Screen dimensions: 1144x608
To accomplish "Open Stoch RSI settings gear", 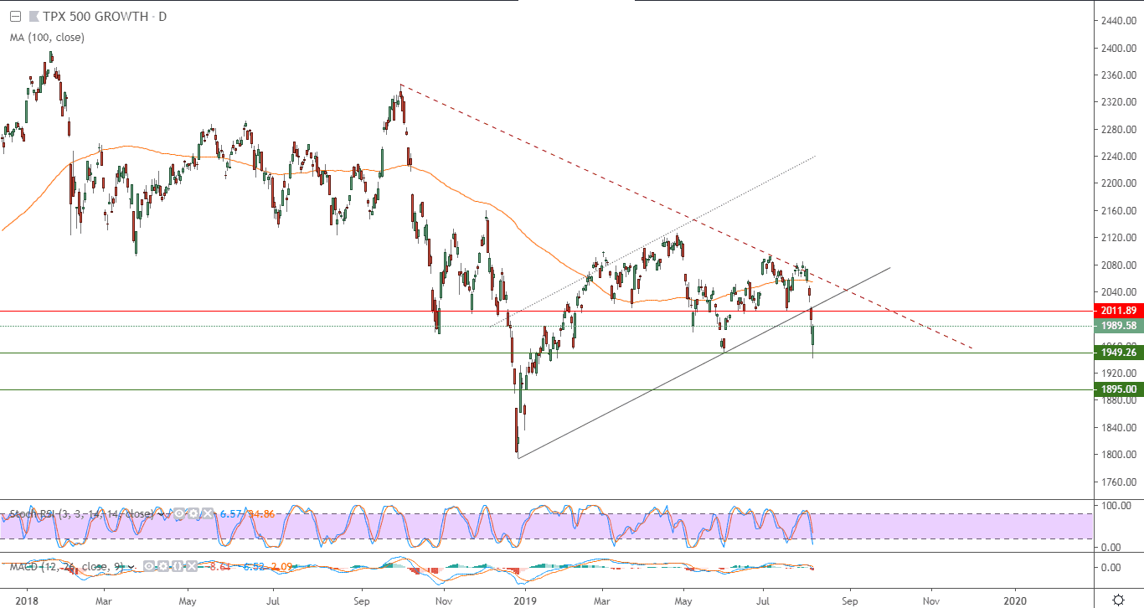I will point(193,513).
